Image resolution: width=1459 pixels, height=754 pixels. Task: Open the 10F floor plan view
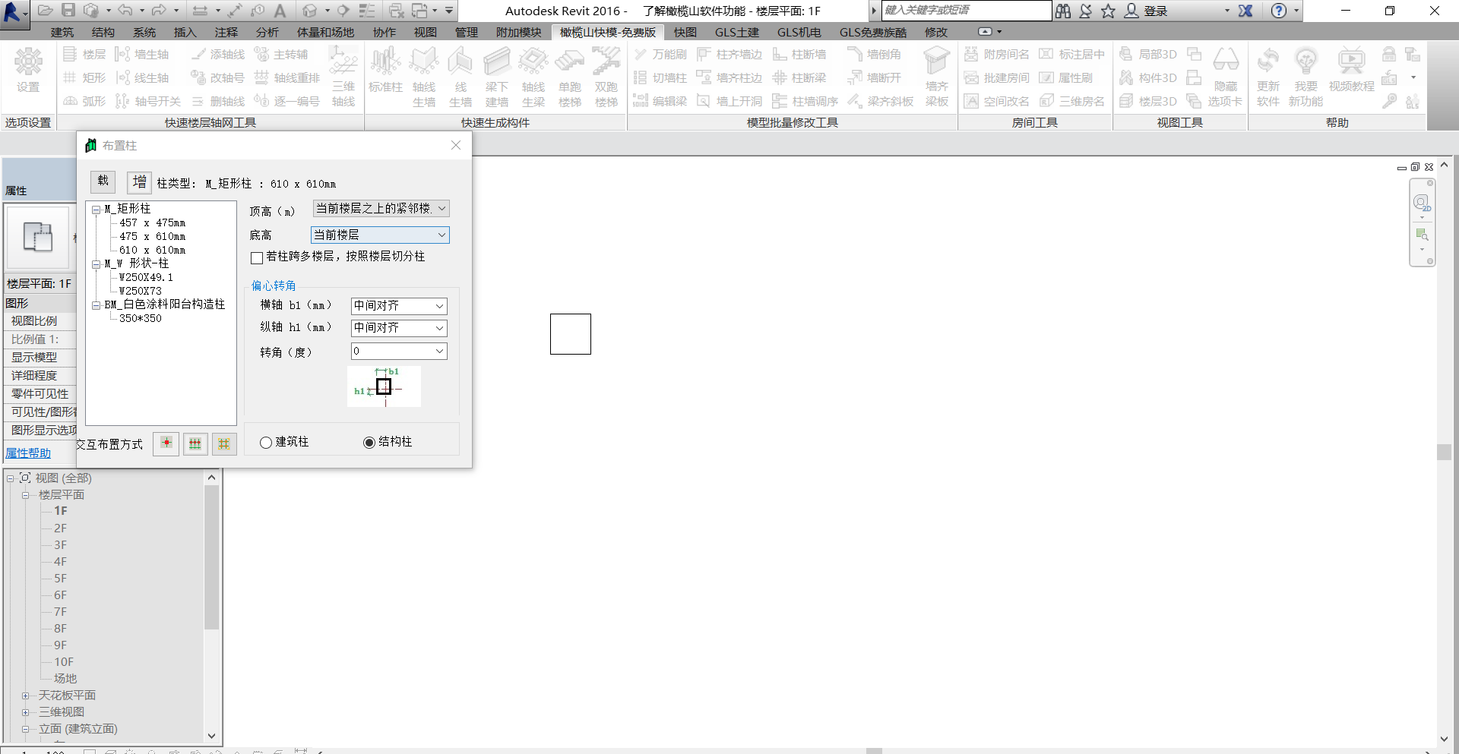pyautogui.click(x=64, y=662)
